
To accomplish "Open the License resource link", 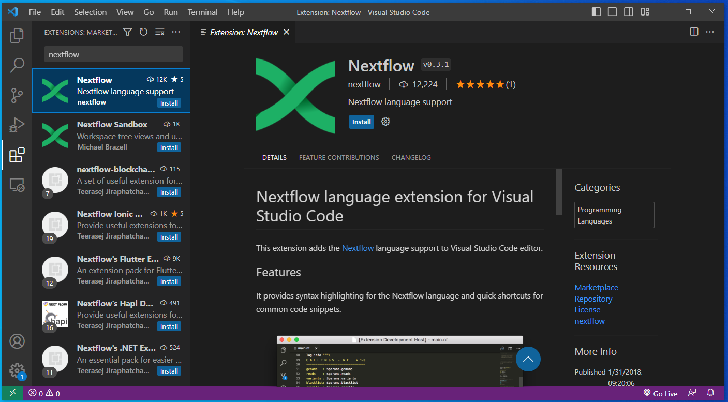I will point(587,309).
